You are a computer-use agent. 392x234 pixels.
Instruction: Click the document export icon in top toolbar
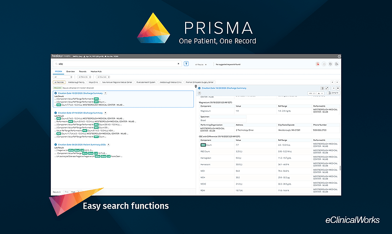(x=337, y=64)
